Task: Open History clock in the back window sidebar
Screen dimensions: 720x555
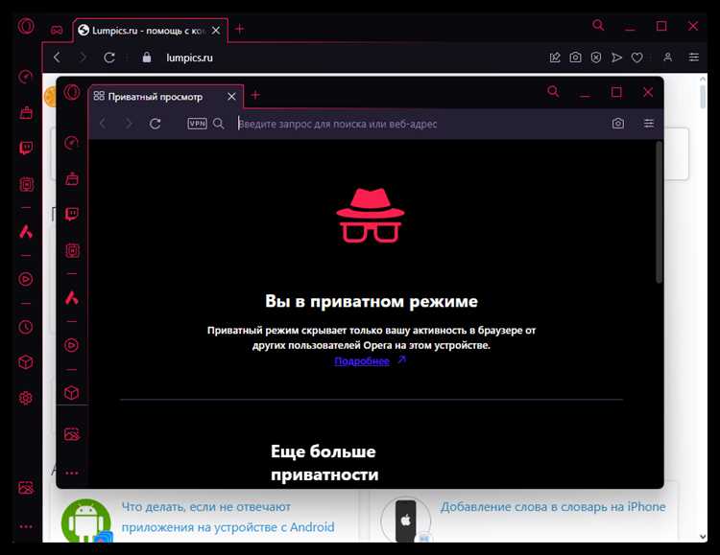Action: tap(26, 327)
